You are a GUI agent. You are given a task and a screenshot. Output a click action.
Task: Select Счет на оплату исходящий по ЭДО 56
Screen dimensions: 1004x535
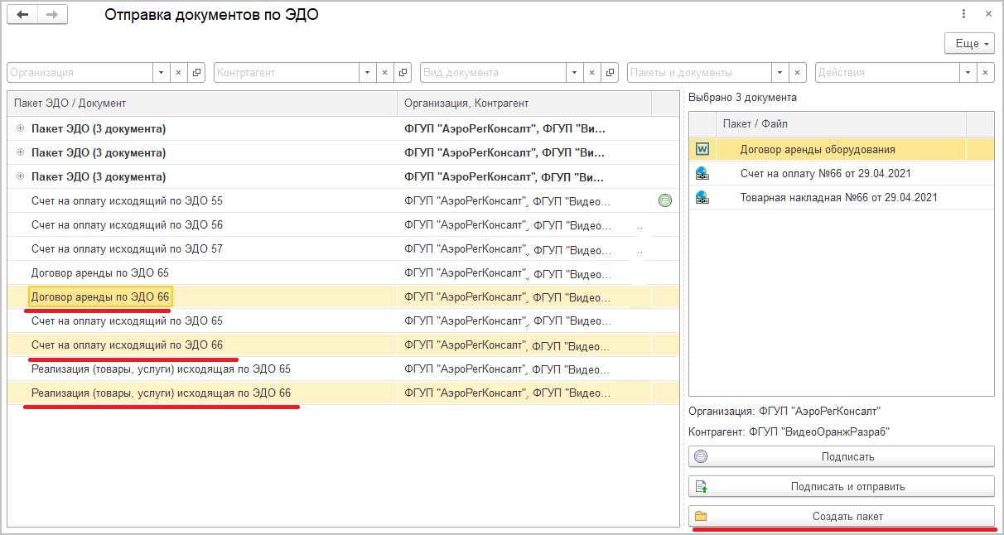click(x=127, y=224)
